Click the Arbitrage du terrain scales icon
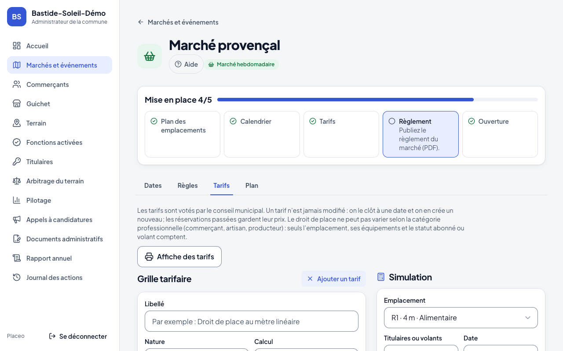Image resolution: width=563 pixels, height=351 pixels. coord(17,181)
